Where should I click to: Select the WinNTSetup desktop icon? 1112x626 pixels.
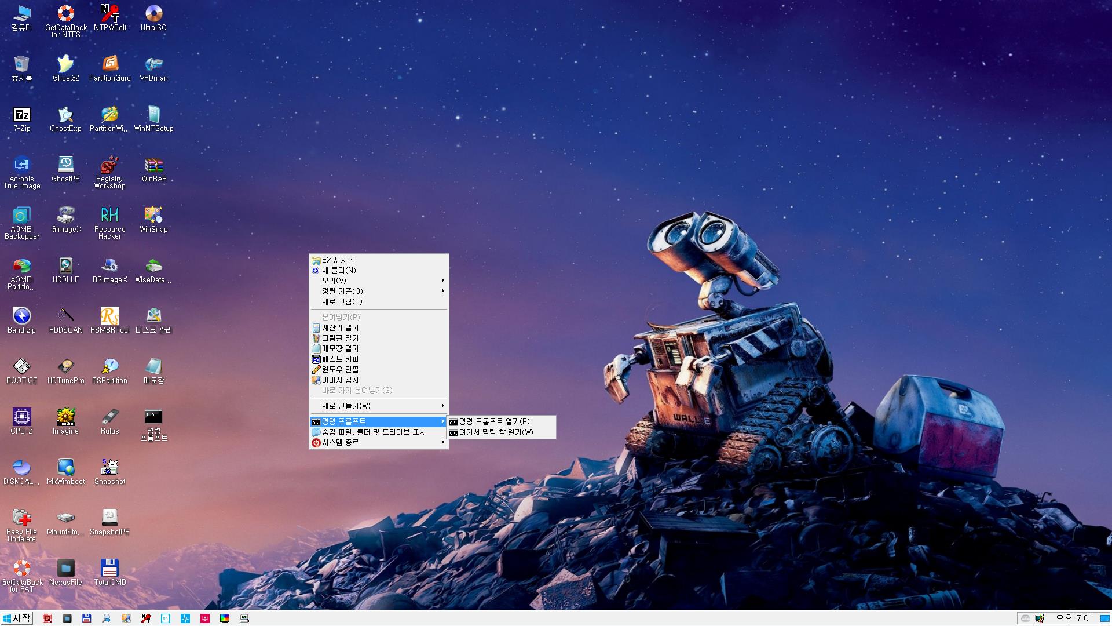tap(153, 118)
